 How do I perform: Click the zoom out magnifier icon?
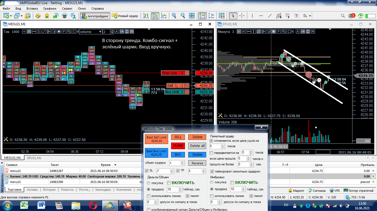183,16
